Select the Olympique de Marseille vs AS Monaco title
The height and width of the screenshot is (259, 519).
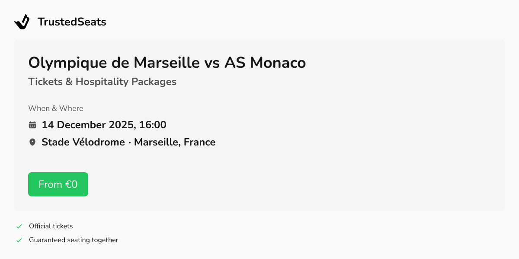point(167,63)
